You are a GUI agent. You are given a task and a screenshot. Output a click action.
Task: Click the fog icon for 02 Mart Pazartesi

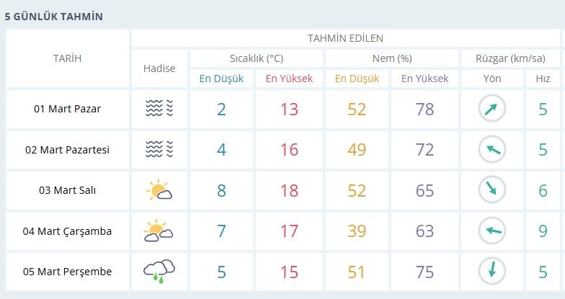click(159, 150)
